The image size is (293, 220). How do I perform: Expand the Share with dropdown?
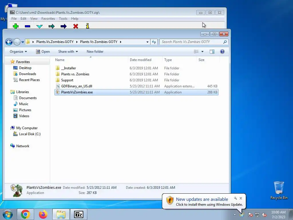68,52
